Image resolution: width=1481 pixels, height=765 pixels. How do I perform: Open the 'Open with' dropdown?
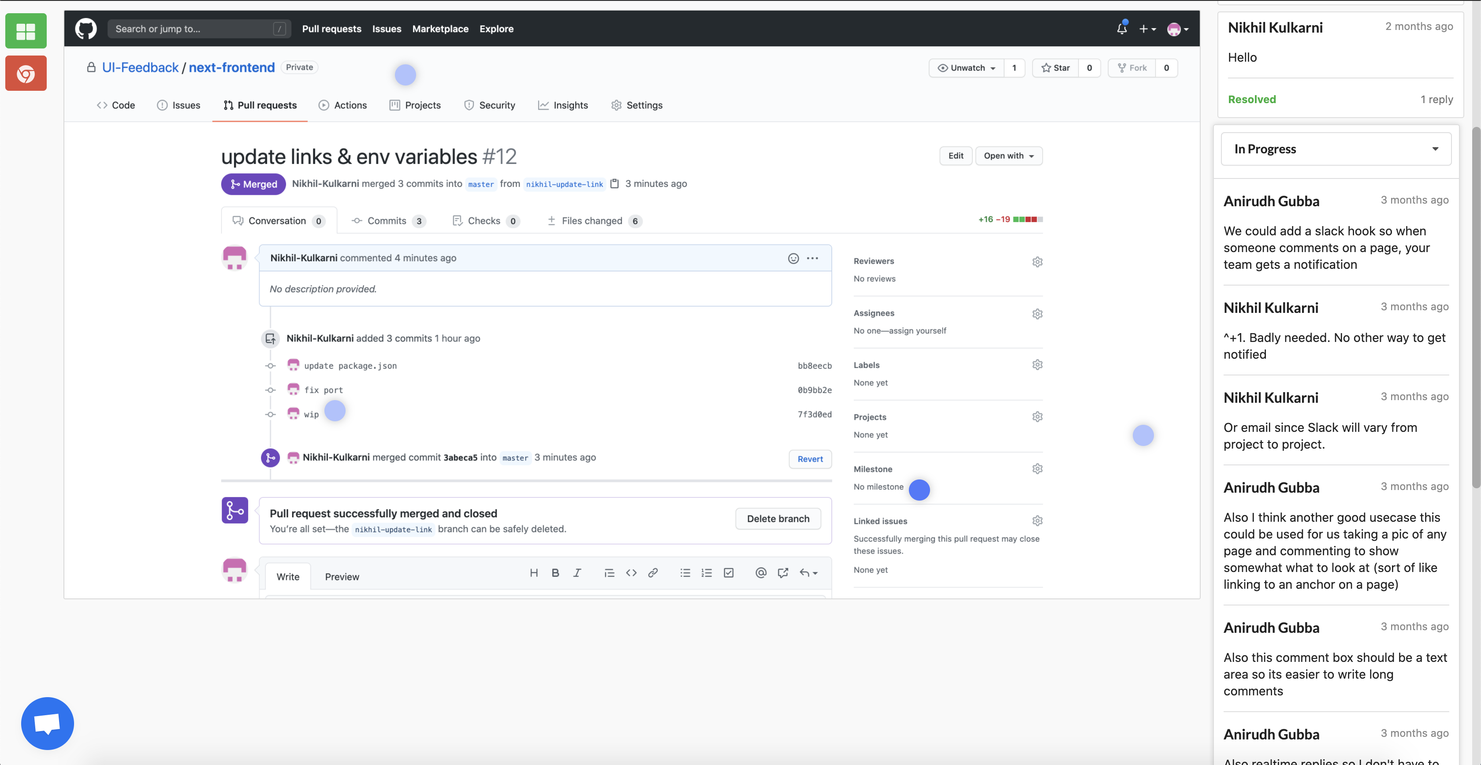pos(1008,156)
